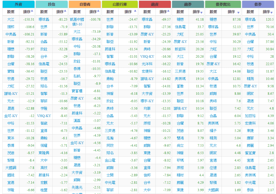Viewport: 276px width, 194px height.
Task: Click the descending sort arrow in 融券 panel
Action: (201, 12)
